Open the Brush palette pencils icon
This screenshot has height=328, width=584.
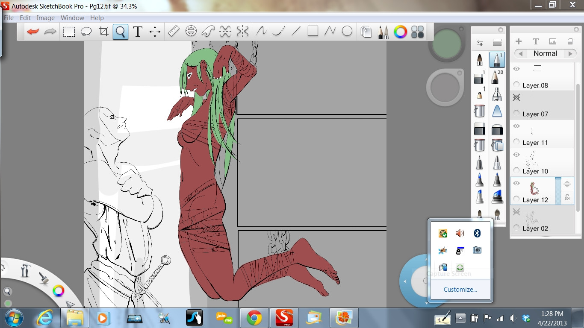[383, 32]
